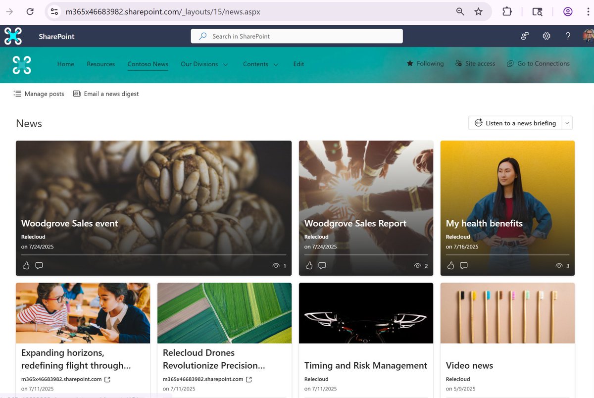Start Listen to a news briefing
Image resolution: width=594 pixels, height=398 pixels.
coord(515,123)
